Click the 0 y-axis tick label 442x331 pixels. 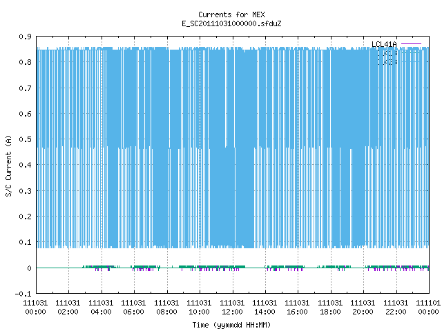click(x=29, y=268)
